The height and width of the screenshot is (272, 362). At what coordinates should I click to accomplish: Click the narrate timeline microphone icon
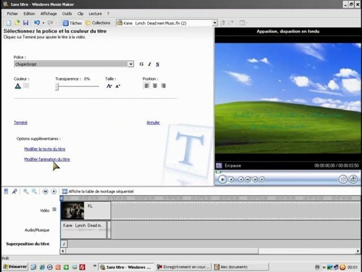(15, 191)
